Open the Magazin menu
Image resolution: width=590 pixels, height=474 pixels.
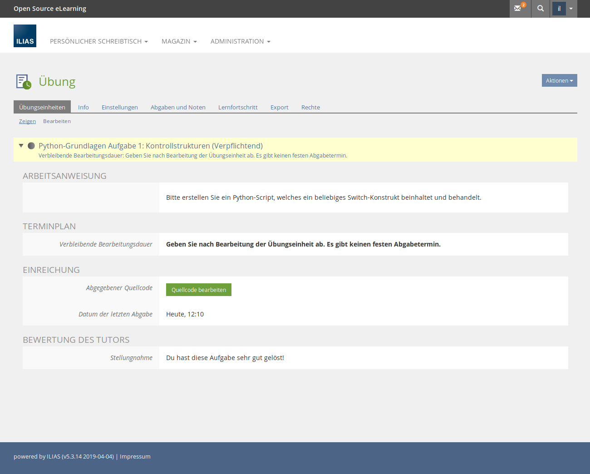click(x=179, y=41)
